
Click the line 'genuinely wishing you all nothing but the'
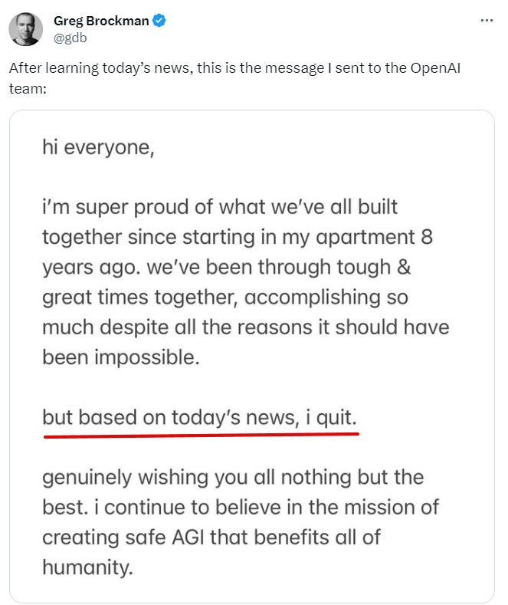(x=233, y=478)
